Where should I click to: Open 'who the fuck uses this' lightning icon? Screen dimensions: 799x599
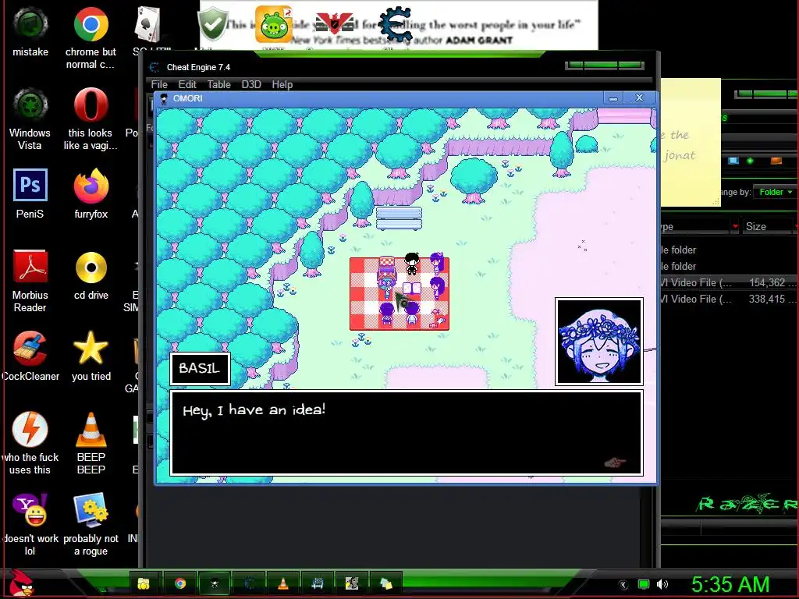click(x=30, y=443)
